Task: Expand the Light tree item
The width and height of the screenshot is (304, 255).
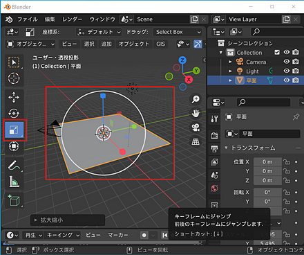Action: tap(230, 71)
